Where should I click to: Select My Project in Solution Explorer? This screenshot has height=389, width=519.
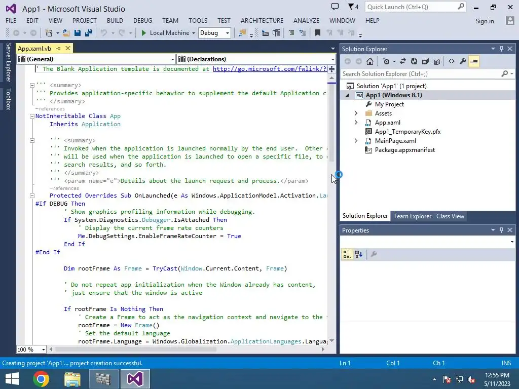(389, 104)
